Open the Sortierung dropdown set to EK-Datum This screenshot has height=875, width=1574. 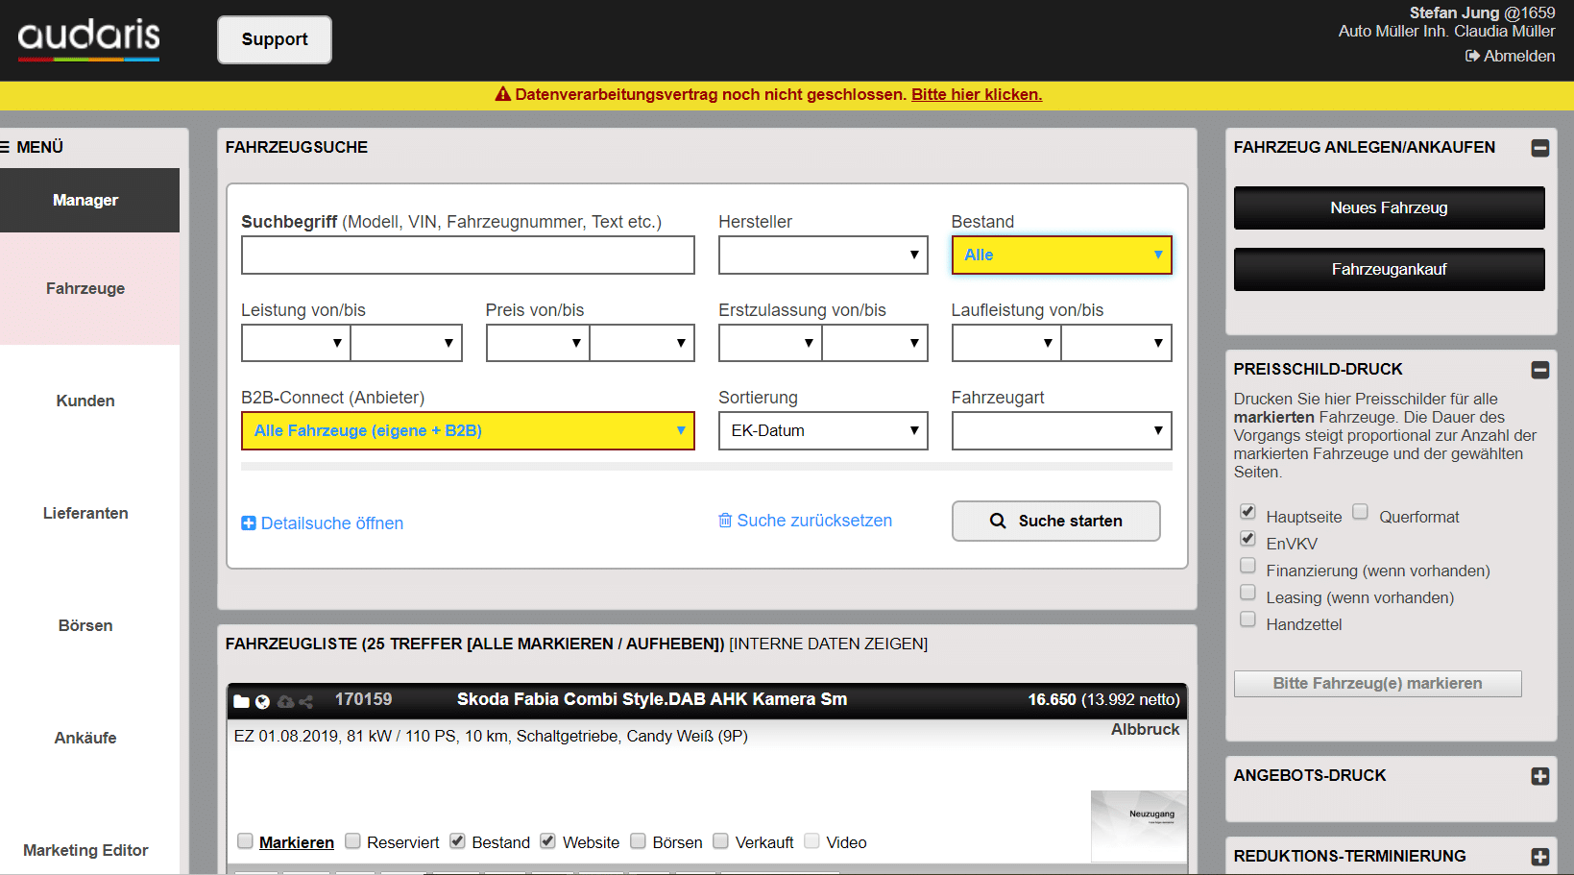click(x=823, y=430)
